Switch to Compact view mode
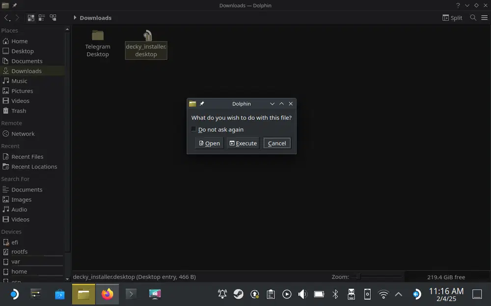491x306 pixels. (x=42, y=18)
